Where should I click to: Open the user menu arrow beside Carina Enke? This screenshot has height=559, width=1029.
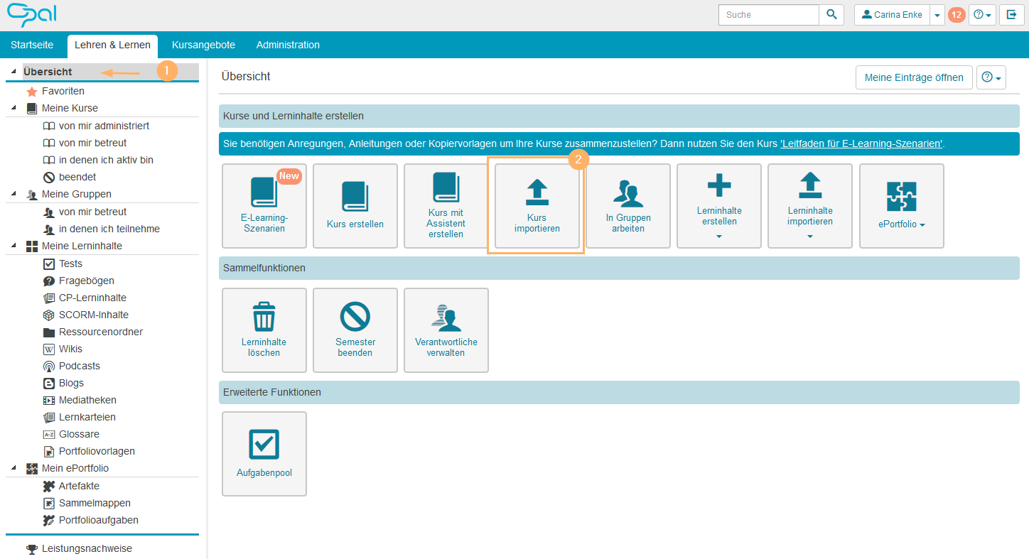click(937, 15)
